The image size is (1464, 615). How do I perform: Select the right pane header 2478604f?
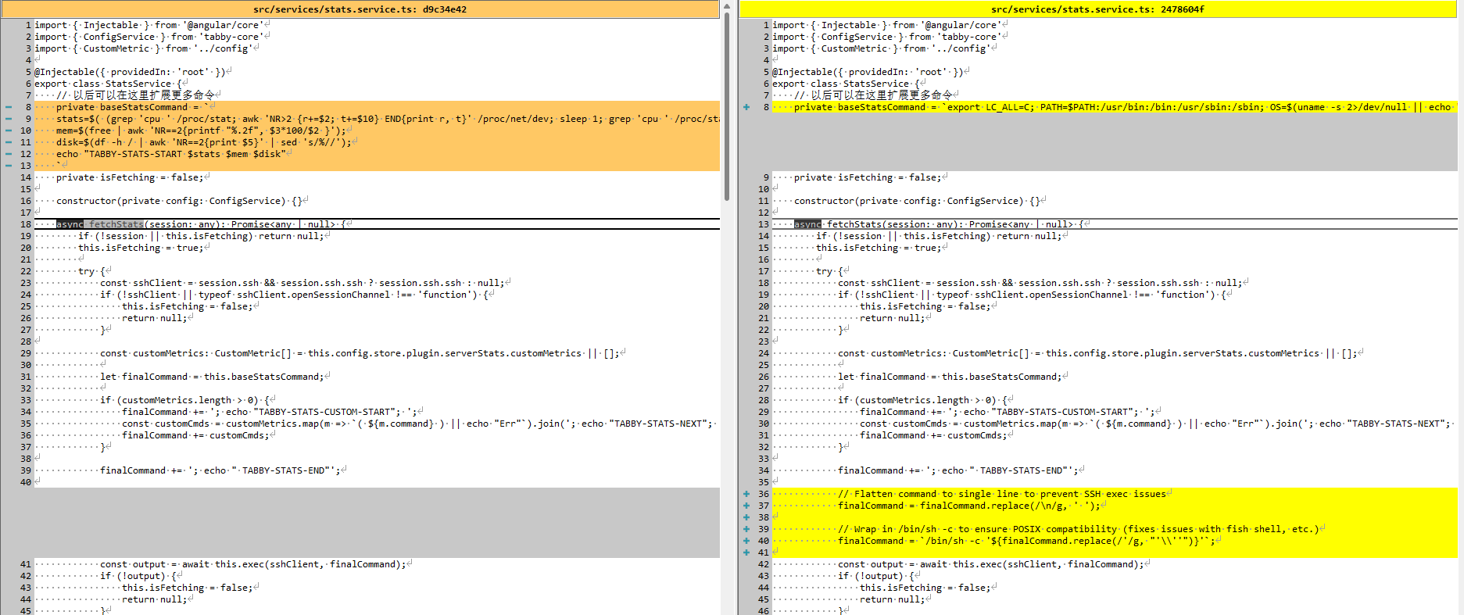click(1098, 9)
